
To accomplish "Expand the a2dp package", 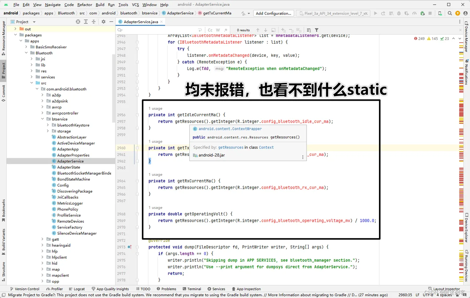I will 42,95.
